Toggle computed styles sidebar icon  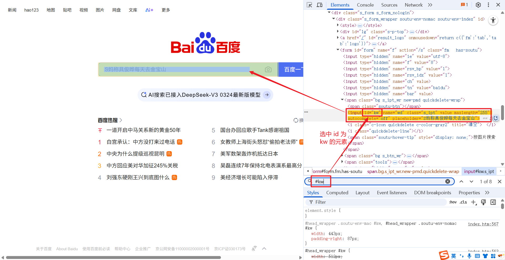click(x=493, y=202)
